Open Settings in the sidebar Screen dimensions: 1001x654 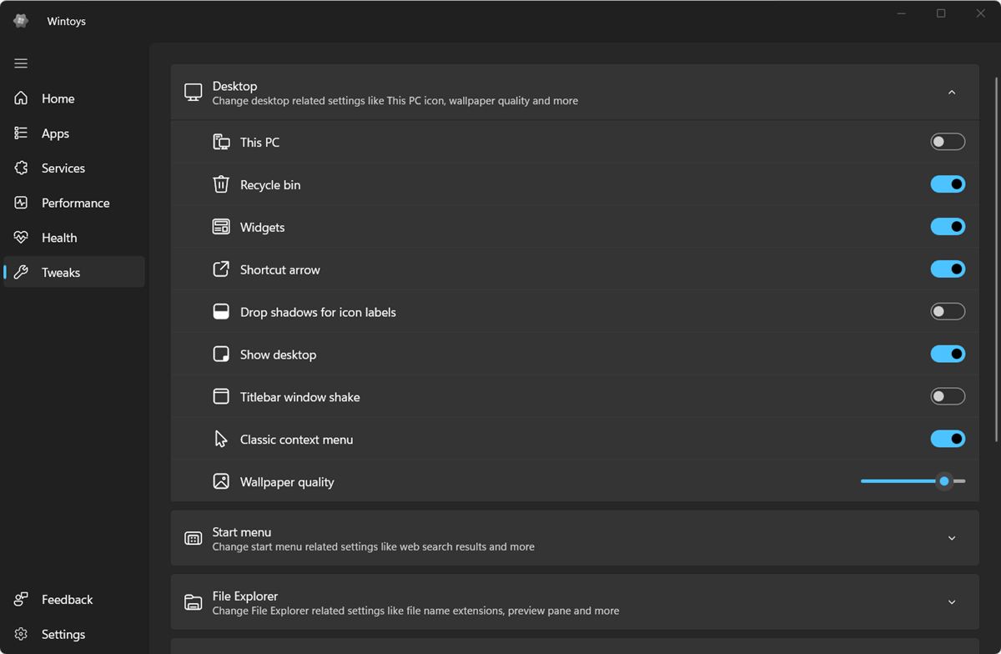[74, 635]
